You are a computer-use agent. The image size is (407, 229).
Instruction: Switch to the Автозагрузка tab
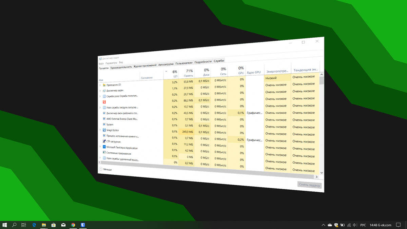coord(166,64)
